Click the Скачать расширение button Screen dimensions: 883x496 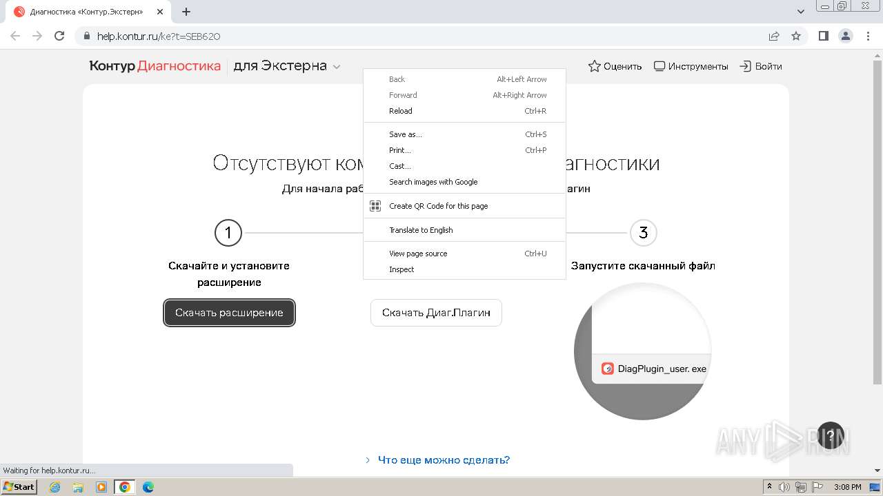pos(229,313)
